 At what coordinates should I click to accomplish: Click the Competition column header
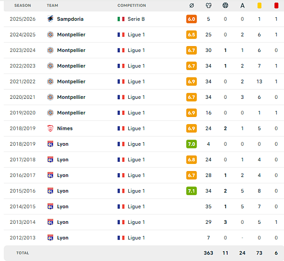click(131, 6)
